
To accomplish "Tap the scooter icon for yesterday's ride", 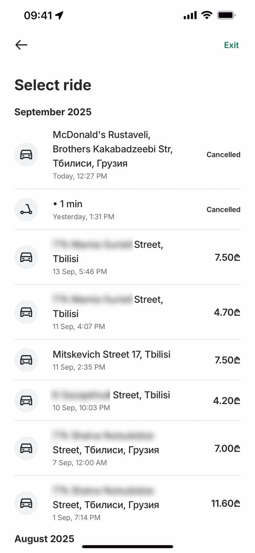I will [26, 209].
